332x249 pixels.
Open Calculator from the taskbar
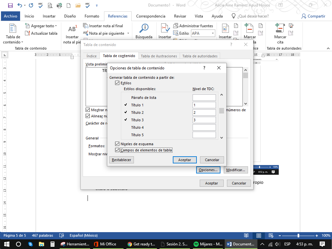pos(52,244)
